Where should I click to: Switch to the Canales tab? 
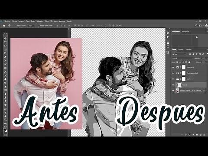(x=181, y=49)
